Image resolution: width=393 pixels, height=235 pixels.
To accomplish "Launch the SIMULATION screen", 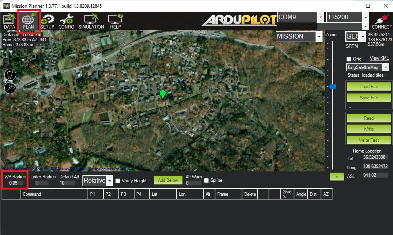I will click(x=91, y=22).
